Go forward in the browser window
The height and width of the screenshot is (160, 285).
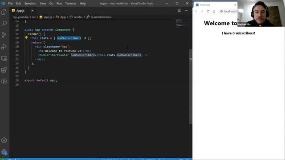pos(202,11)
